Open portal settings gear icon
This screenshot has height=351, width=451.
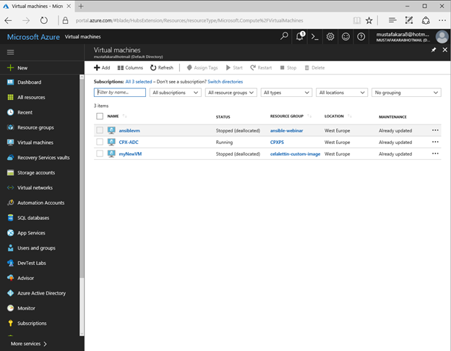(x=330, y=37)
